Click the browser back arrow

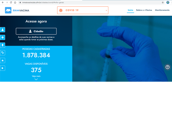pos(3,2)
